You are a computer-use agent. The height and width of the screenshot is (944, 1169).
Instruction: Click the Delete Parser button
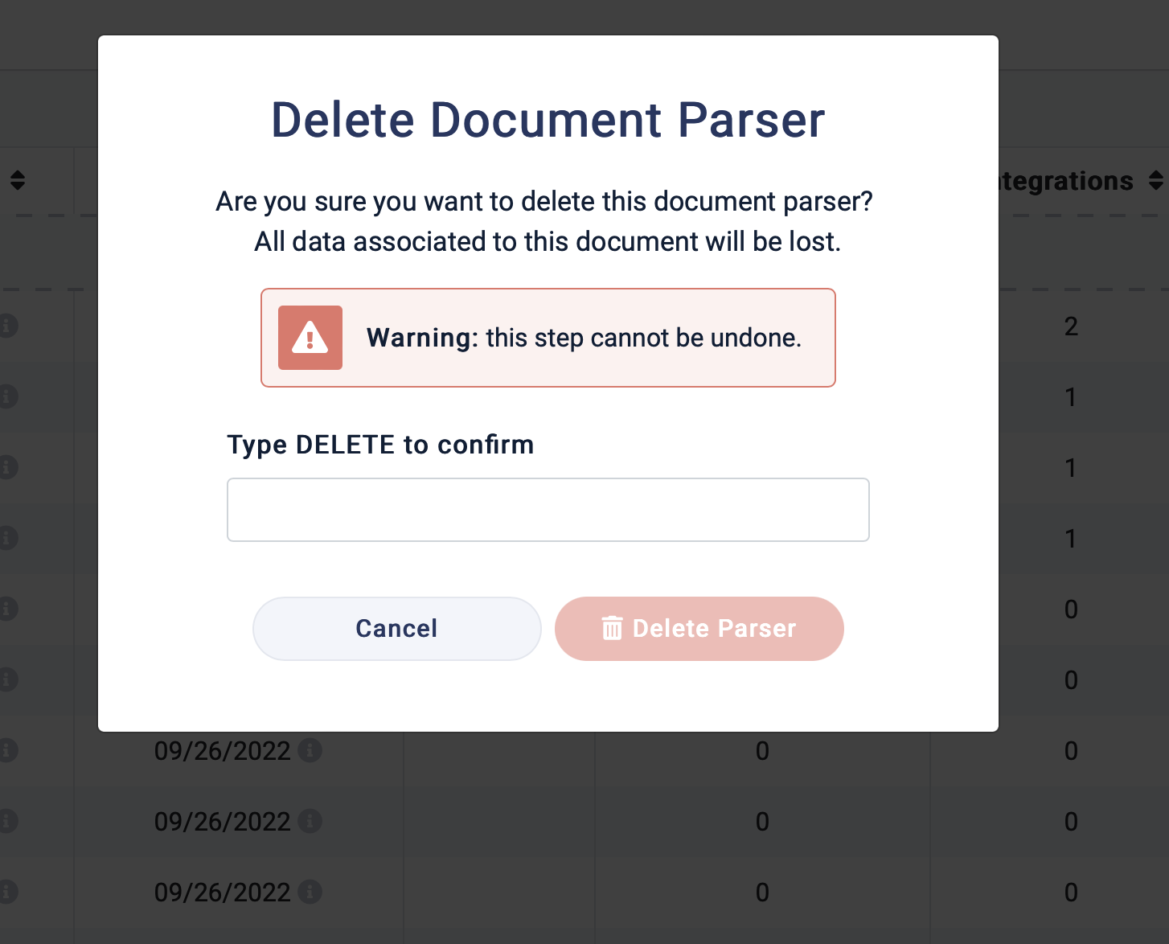(x=699, y=628)
